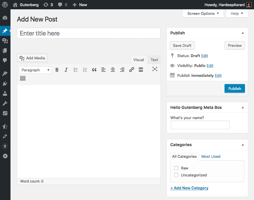Expand the Screen Options panel
Image resolution: width=254 pixels, height=200 pixels.
pos(203,13)
